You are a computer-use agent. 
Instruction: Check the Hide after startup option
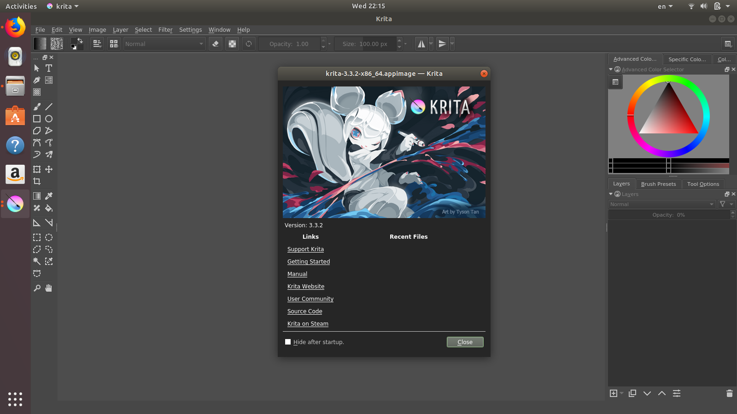pos(288,342)
